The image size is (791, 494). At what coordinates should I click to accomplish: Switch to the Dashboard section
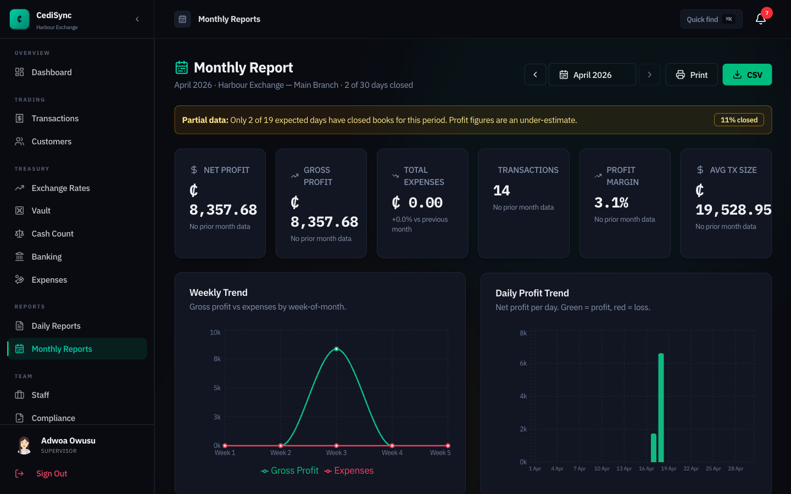(x=52, y=72)
